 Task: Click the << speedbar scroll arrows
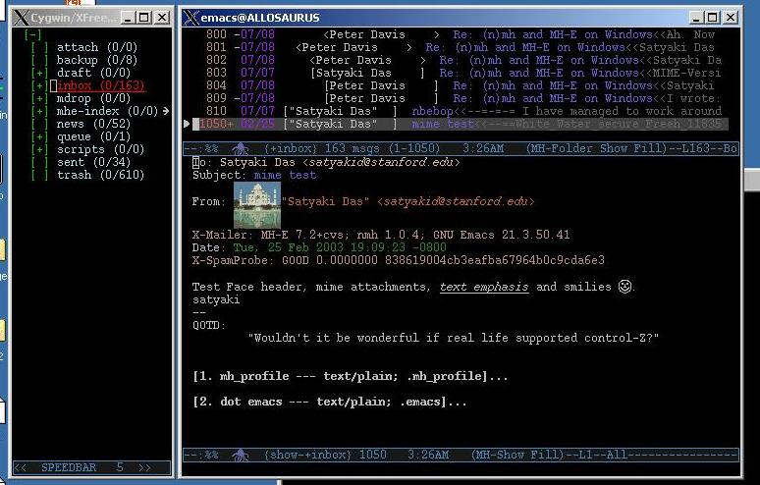pos(21,467)
